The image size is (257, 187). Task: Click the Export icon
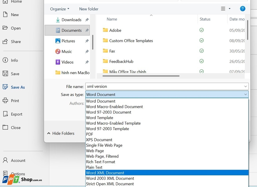click(5, 114)
